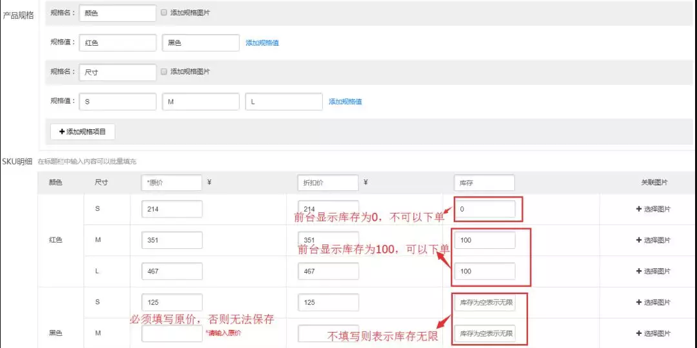Click original price field showing 467
Image resolution: width=697 pixels, height=348 pixels.
pyautogui.click(x=172, y=271)
